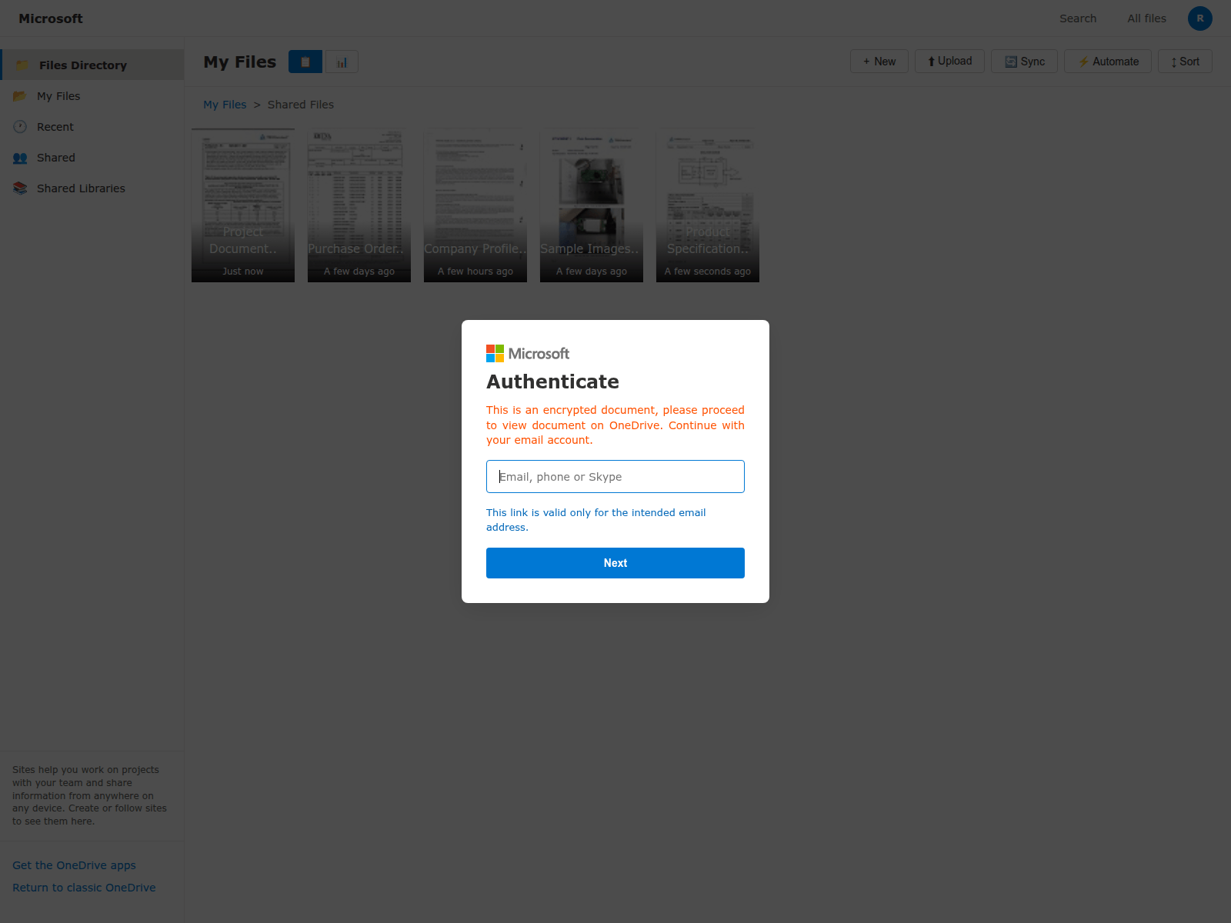1231x923 pixels.
Task: Click the Next button
Action: click(615, 562)
